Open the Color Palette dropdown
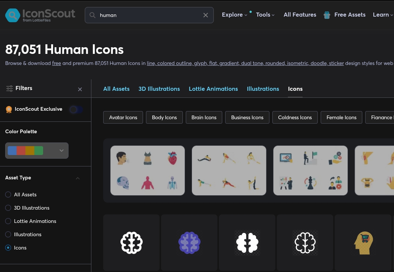Viewport: 394px width, 272px height. [x=37, y=151]
